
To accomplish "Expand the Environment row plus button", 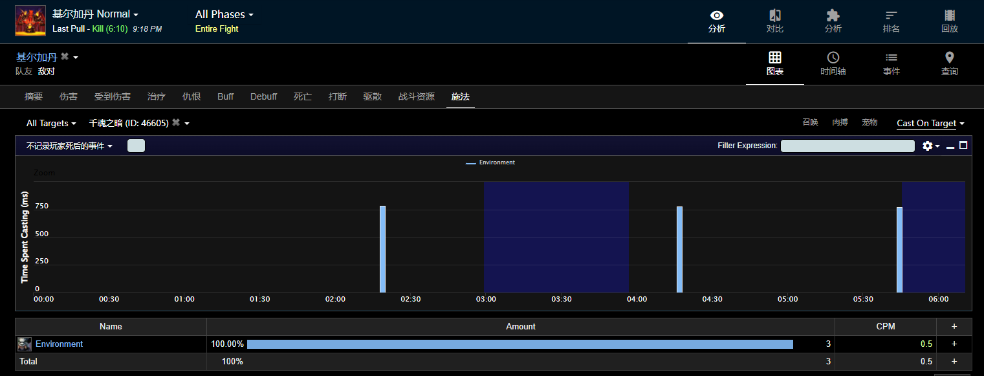I will [x=954, y=344].
